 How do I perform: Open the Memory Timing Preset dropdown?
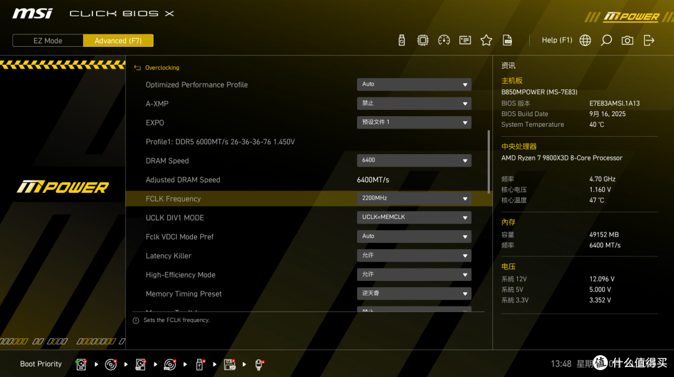(414, 293)
